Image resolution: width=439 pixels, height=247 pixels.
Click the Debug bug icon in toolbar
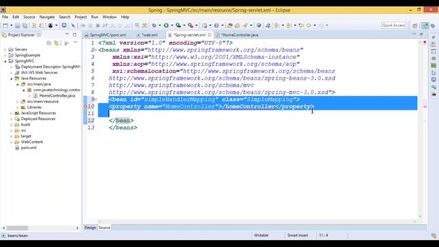[154, 25]
